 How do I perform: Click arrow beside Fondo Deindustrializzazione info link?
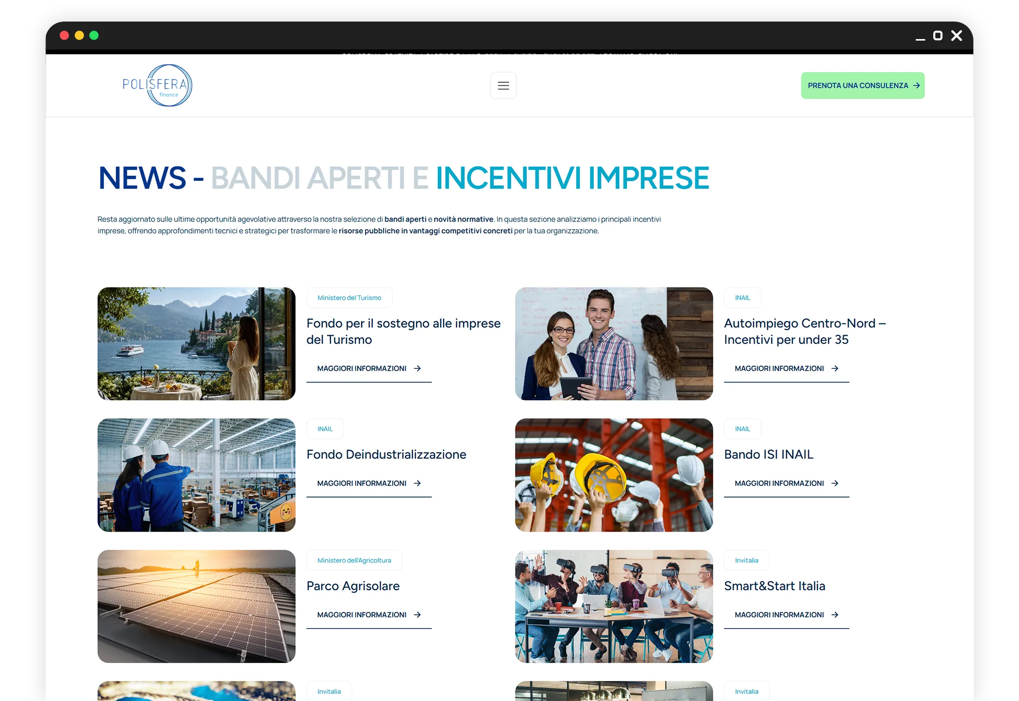[x=417, y=484]
